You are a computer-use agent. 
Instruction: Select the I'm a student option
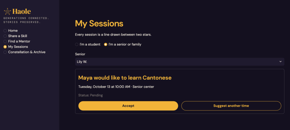[88, 45]
